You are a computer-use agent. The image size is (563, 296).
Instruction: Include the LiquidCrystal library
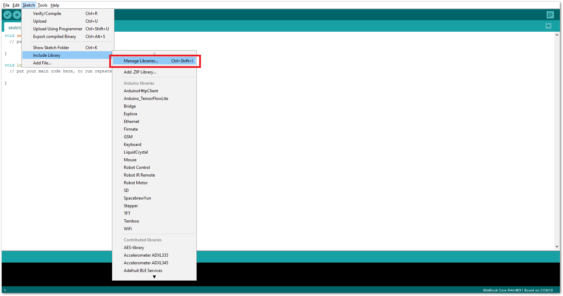click(154, 152)
